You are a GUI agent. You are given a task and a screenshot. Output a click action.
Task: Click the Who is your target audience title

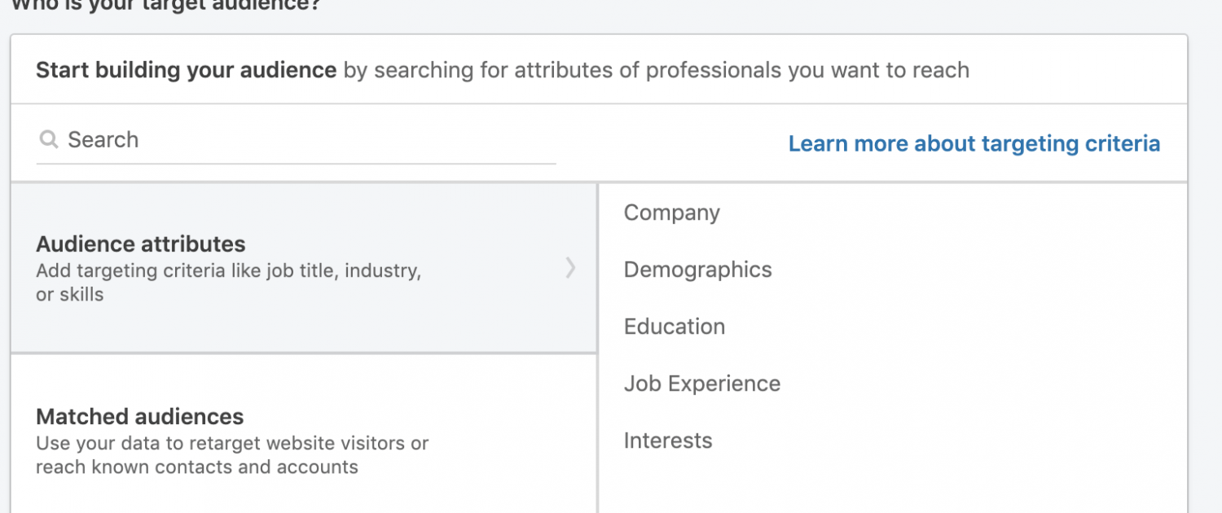point(165,4)
